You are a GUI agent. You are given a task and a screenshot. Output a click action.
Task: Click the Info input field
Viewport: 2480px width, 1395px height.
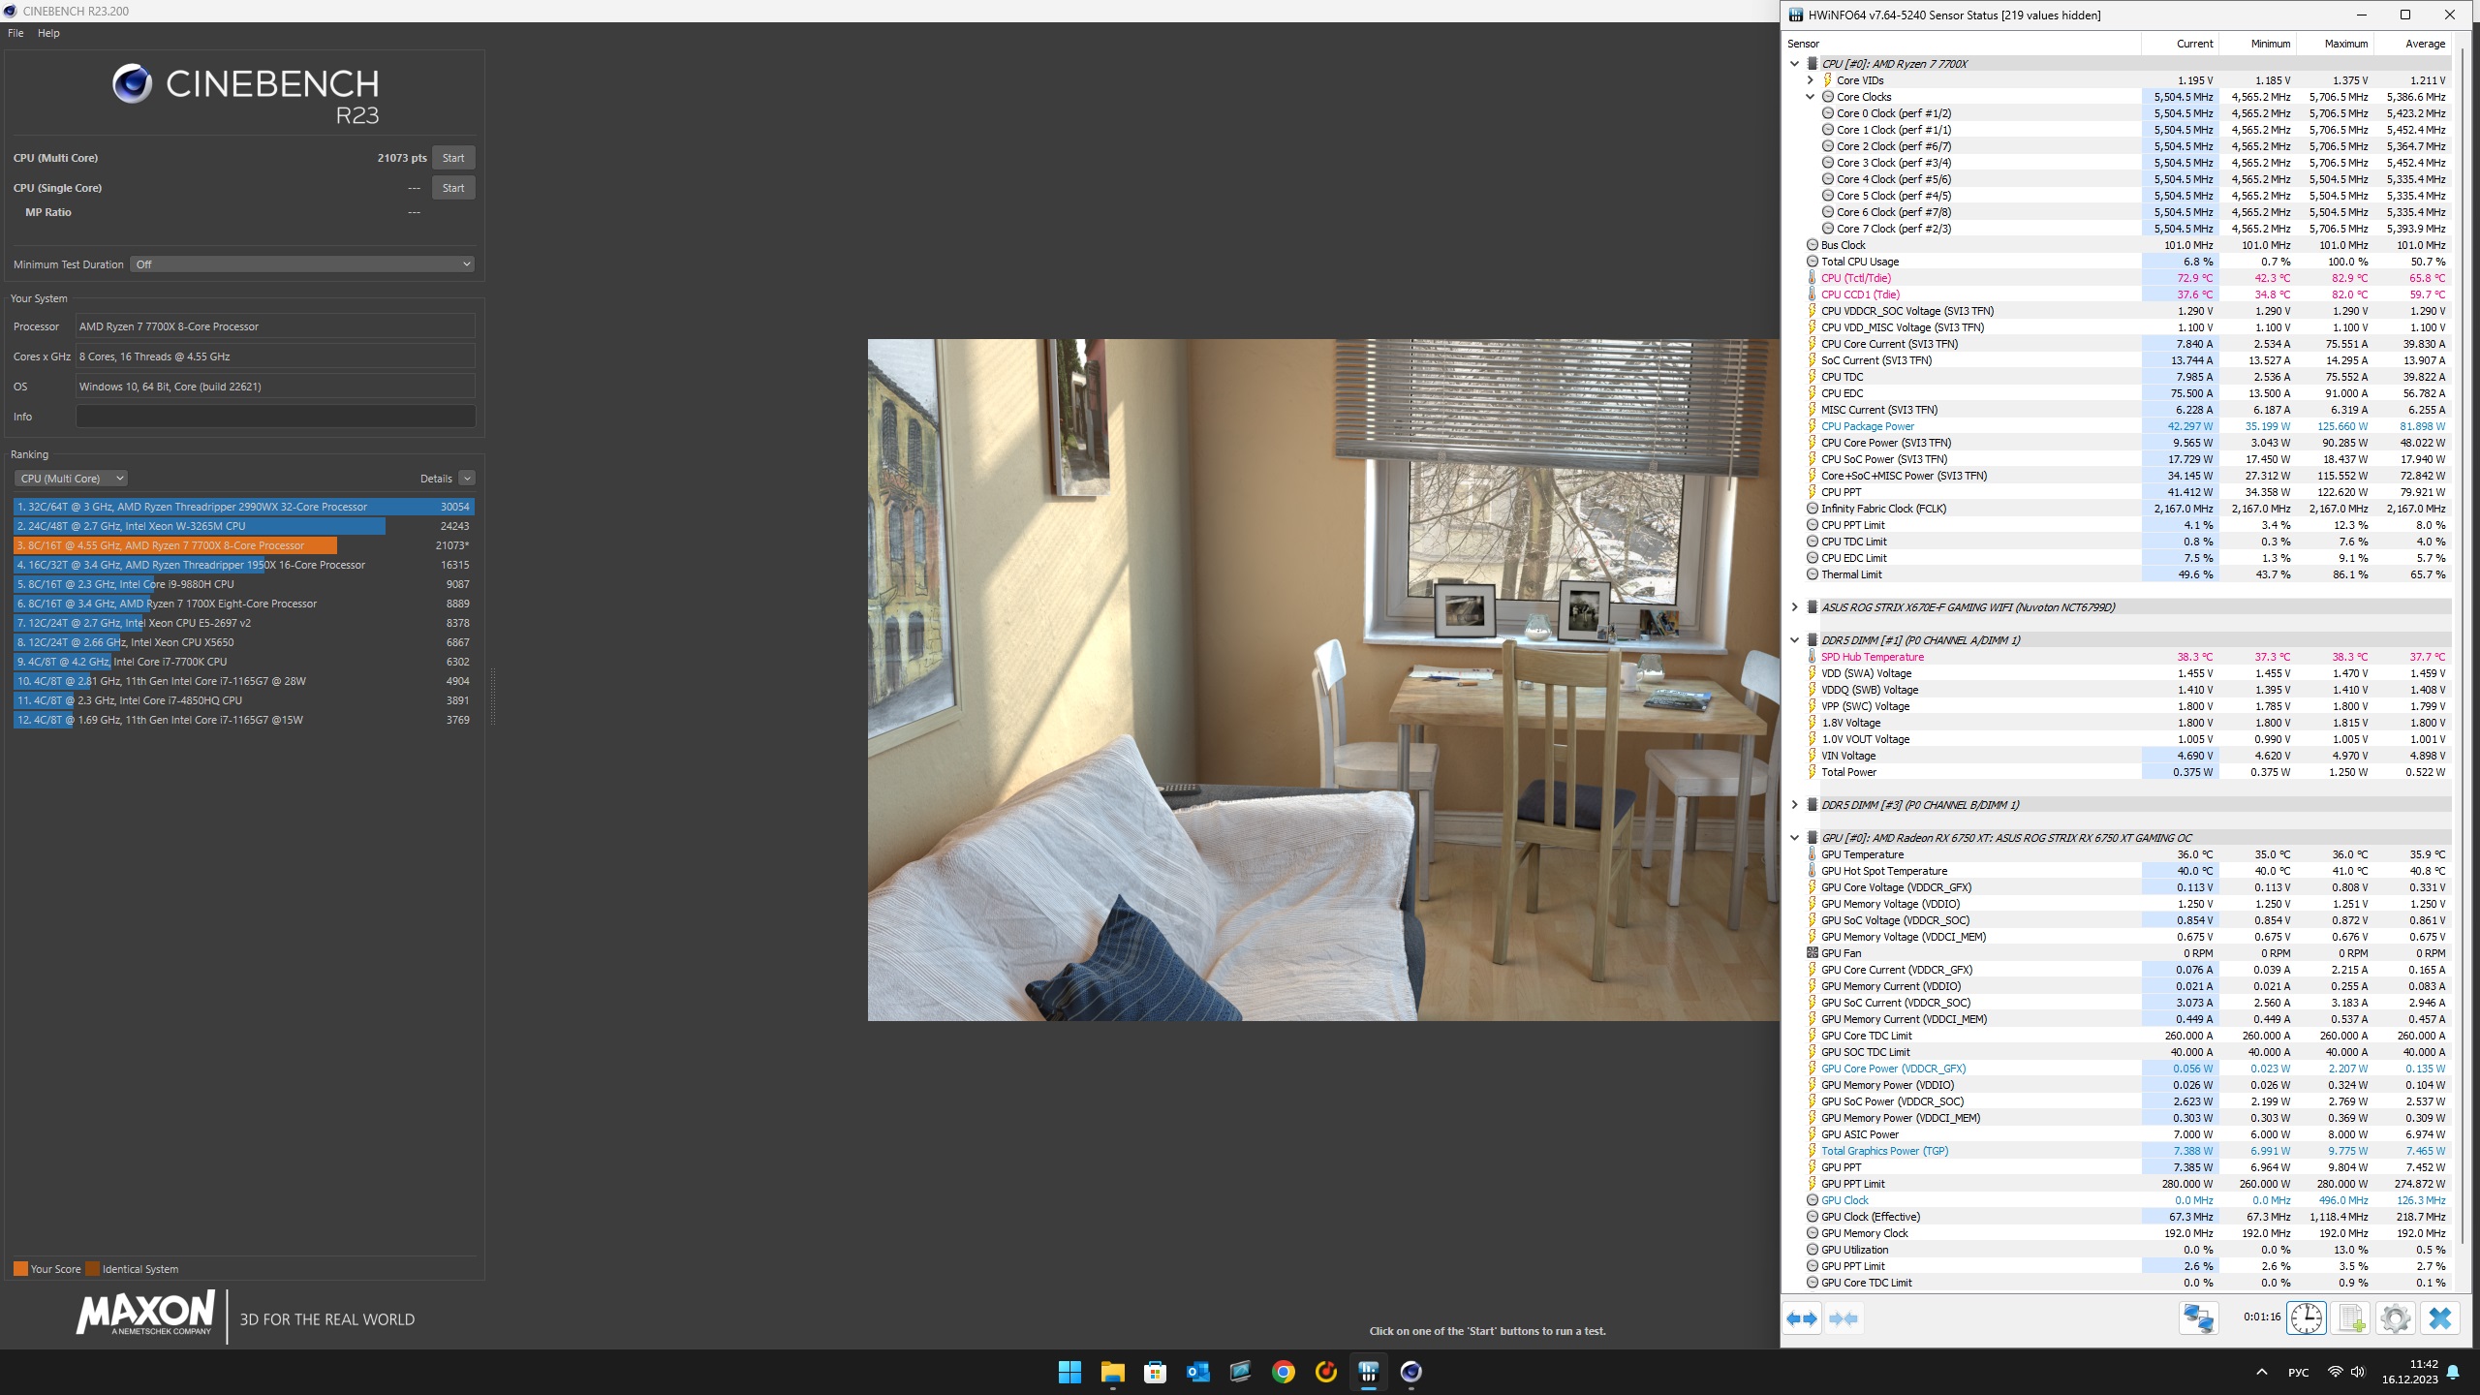click(275, 417)
